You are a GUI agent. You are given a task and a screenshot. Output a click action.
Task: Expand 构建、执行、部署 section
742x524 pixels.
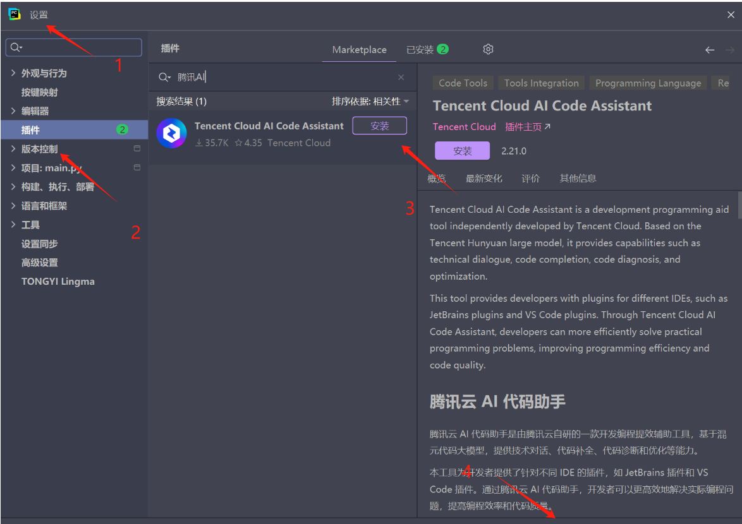click(x=13, y=187)
